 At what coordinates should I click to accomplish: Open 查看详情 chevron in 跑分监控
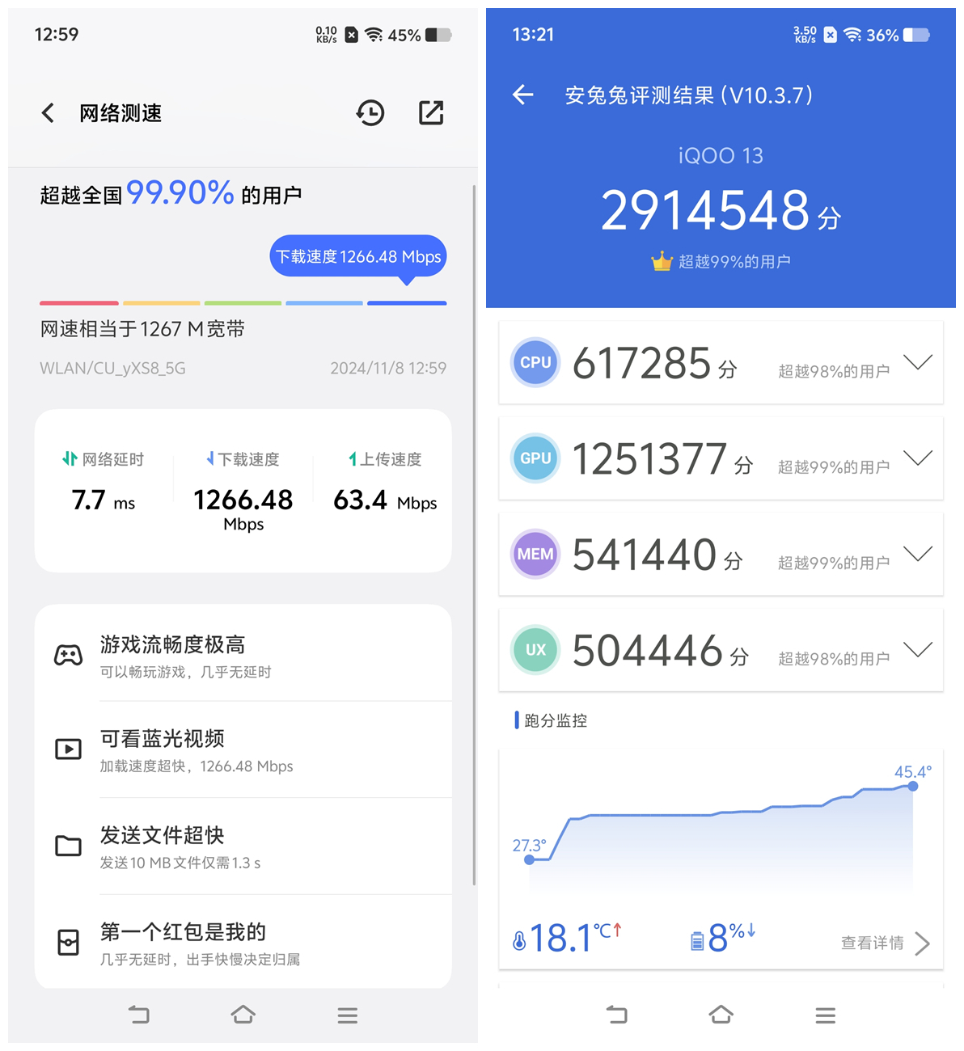(x=923, y=943)
